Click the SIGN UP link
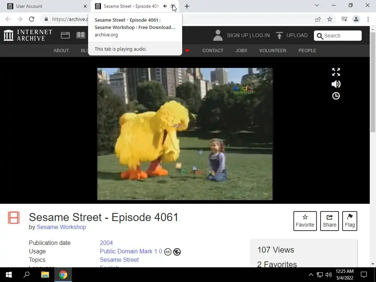Screen dimensions: 376x282 click(x=238, y=36)
